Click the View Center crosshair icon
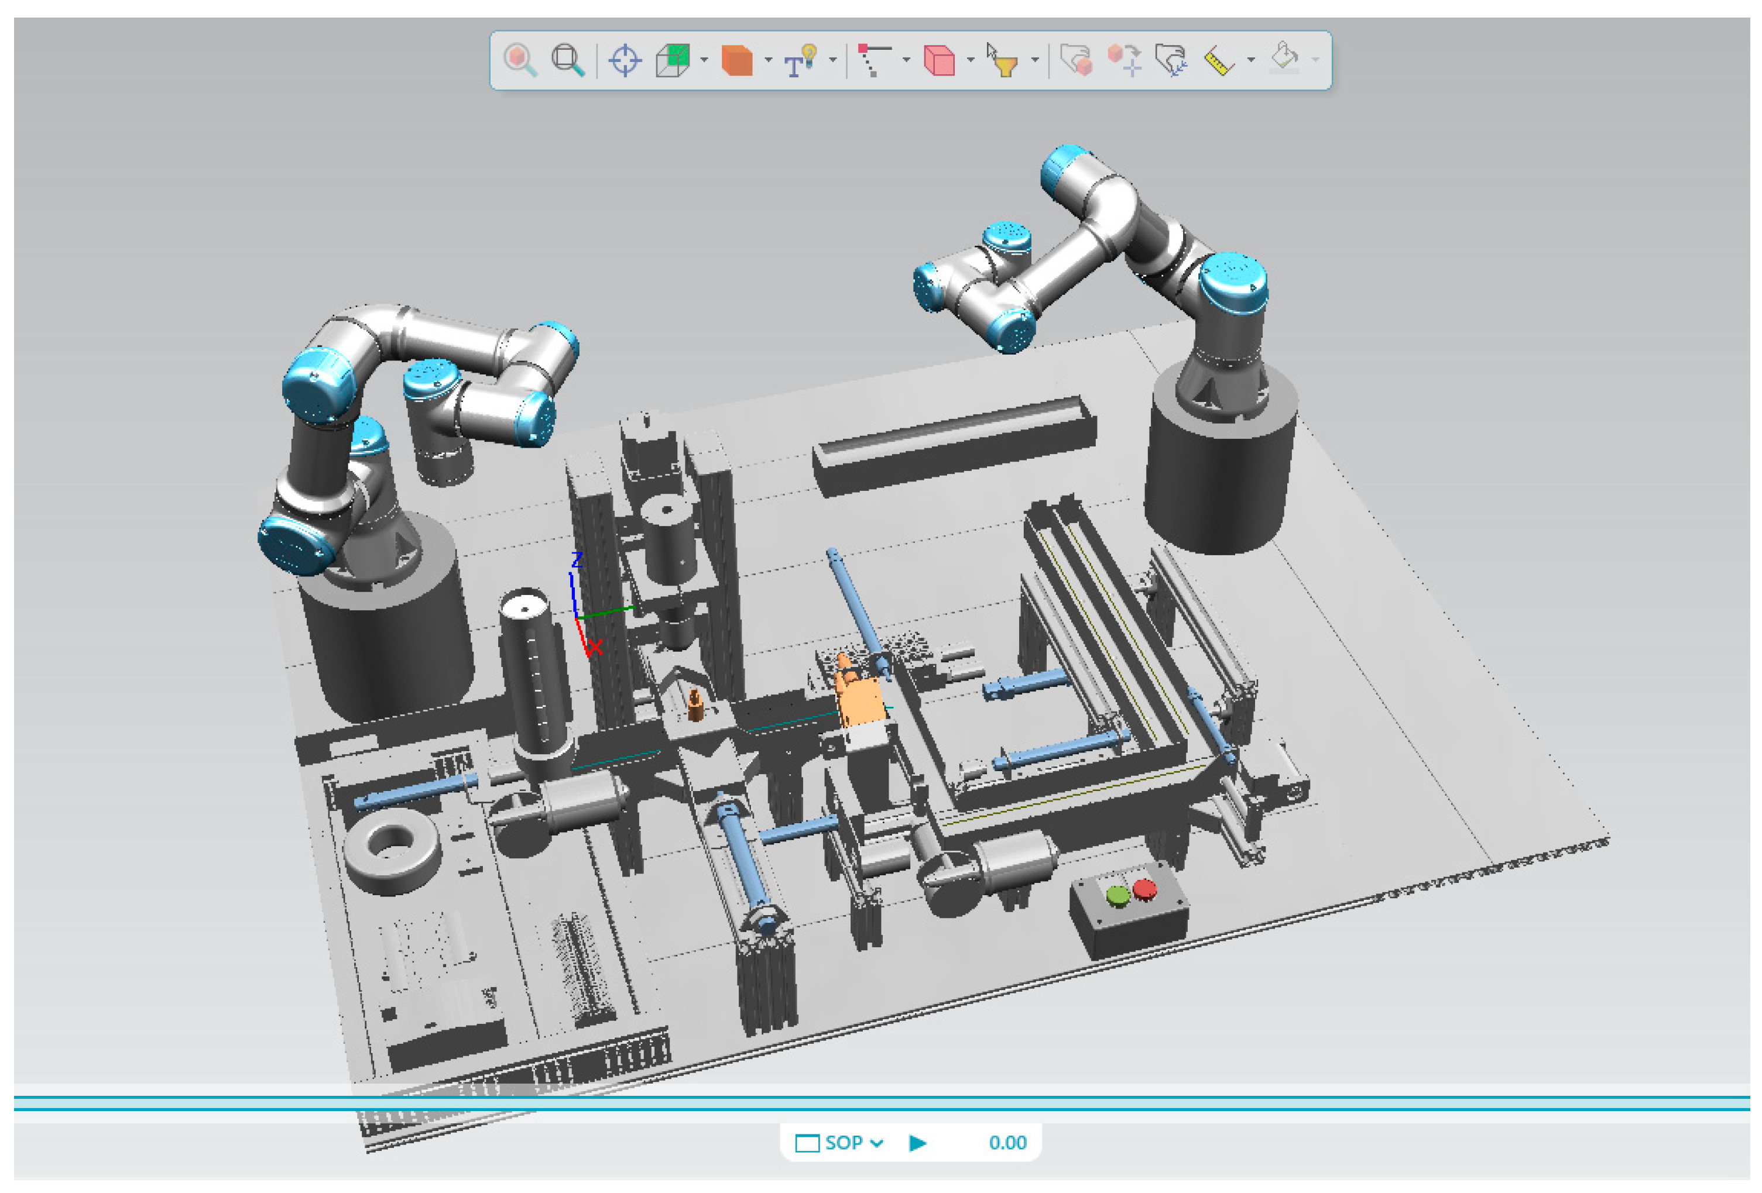The image size is (1762, 1193). point(626,60)
